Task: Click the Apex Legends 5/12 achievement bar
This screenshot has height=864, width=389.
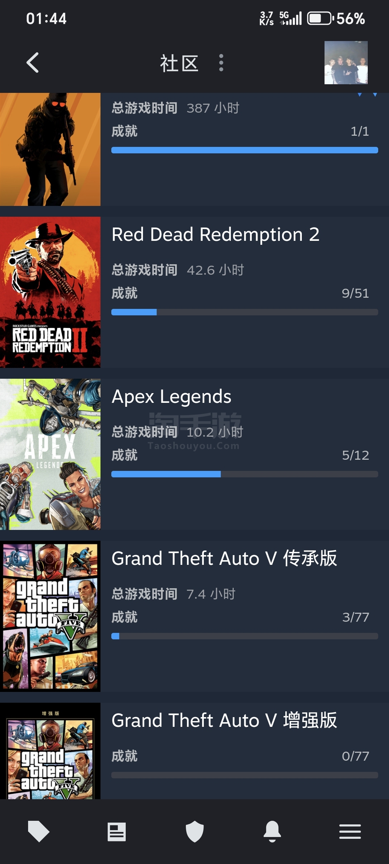Action: tap(245, 474)
